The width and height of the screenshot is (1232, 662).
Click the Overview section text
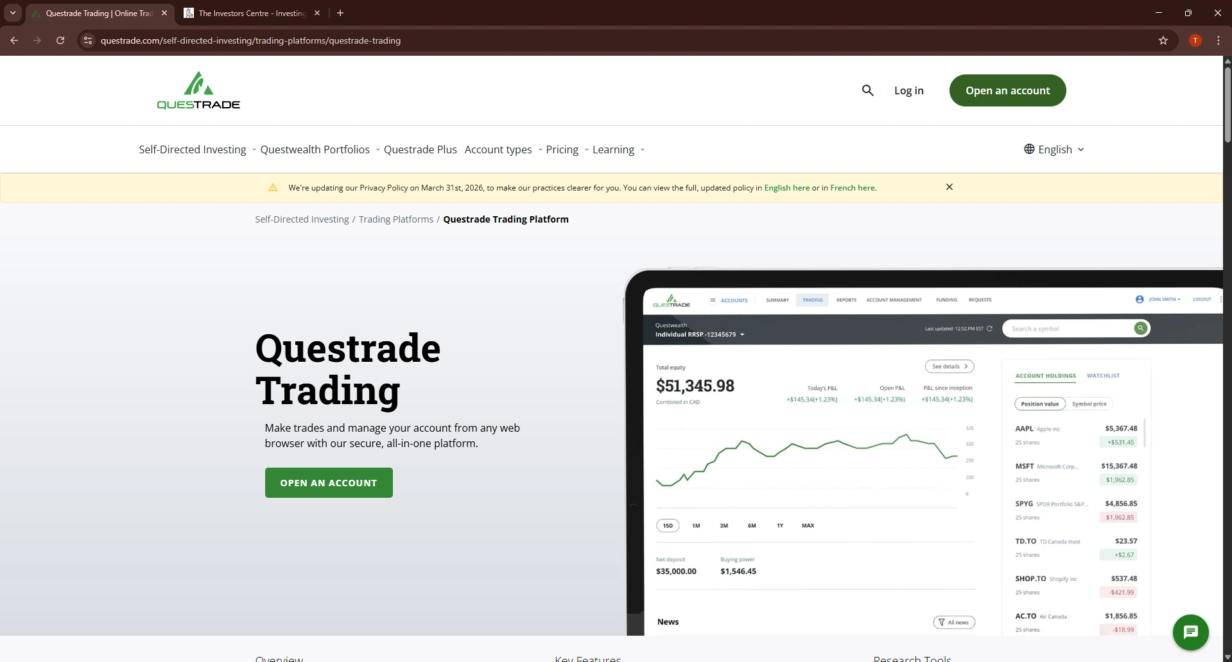point(279,658)
